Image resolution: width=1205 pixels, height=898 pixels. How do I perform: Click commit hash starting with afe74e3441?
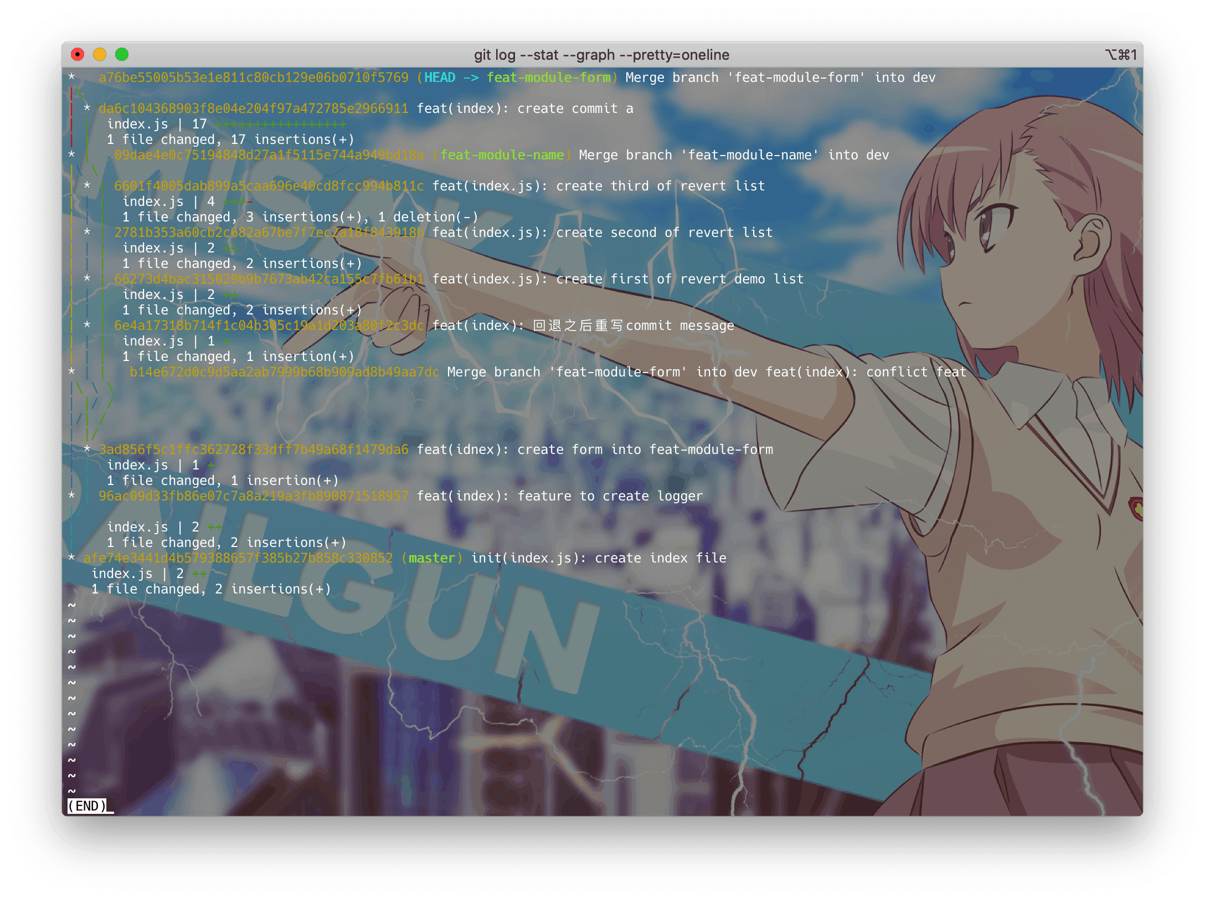(238, 558)
